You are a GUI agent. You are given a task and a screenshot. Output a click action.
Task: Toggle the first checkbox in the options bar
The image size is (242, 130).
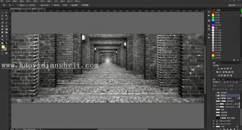(18, 5)
